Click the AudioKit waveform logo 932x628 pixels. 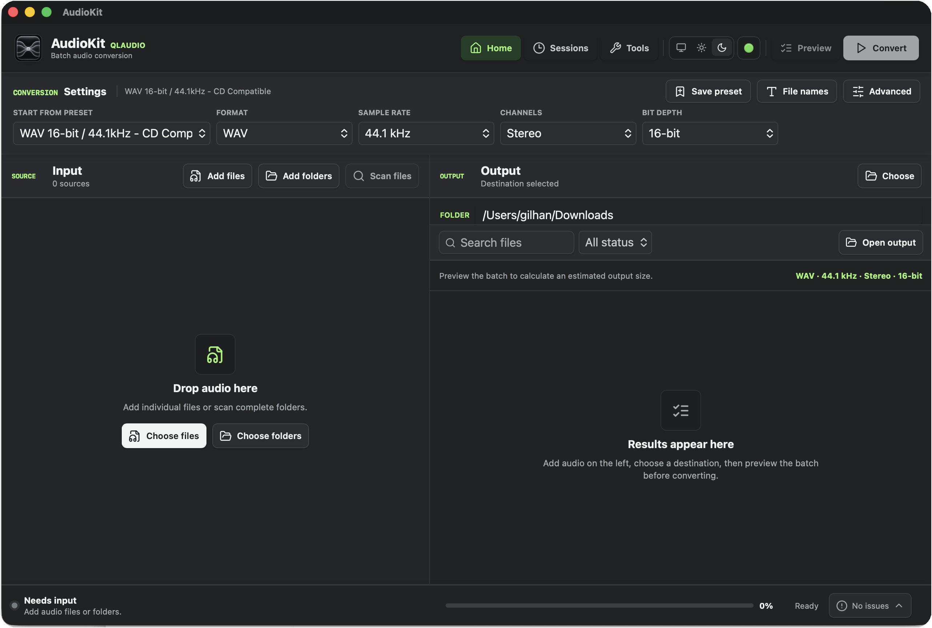28,48
